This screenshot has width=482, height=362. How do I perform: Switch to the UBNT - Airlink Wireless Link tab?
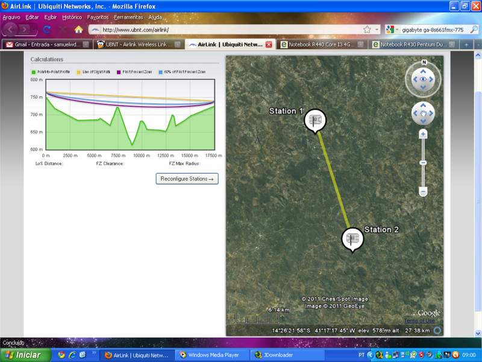pos(139,44)
